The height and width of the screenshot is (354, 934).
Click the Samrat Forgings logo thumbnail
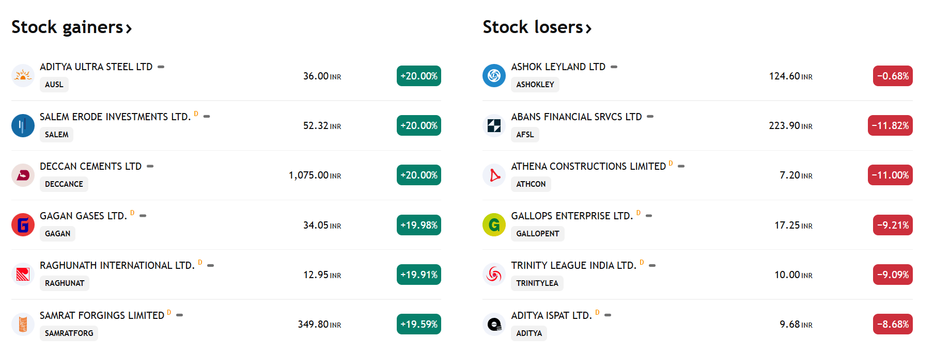click(x=23, y=324)
